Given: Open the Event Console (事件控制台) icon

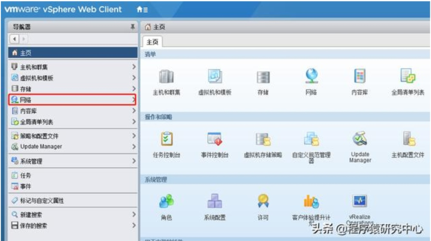Looking at the screenshot, I should tap(215, 139).
